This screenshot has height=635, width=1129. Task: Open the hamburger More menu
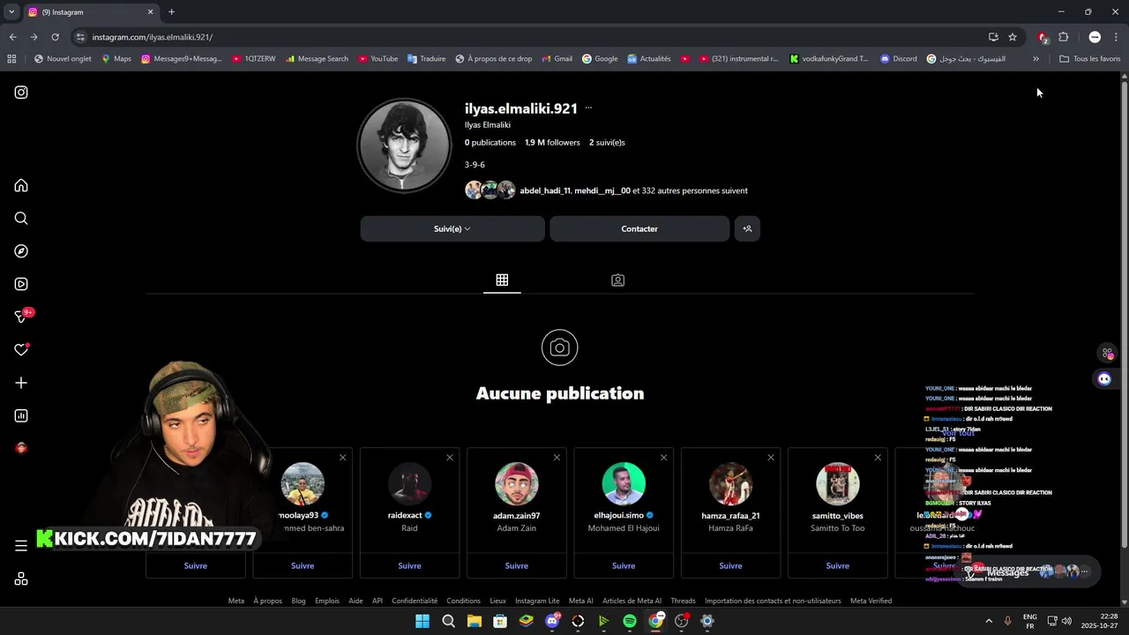21,546
